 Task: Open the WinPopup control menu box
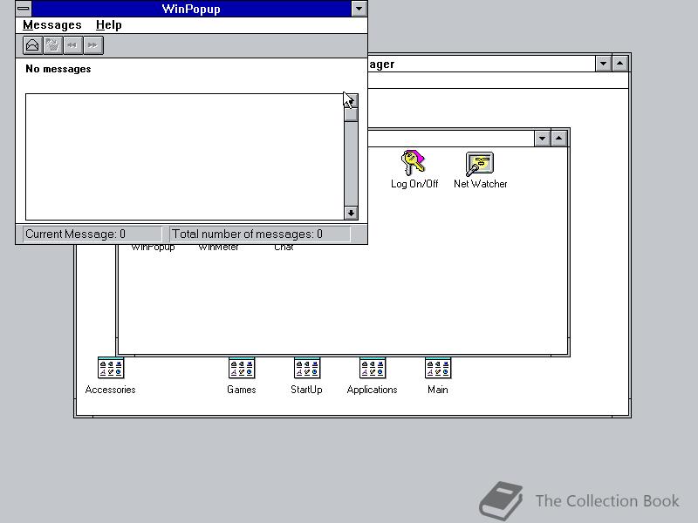(24, 9)
